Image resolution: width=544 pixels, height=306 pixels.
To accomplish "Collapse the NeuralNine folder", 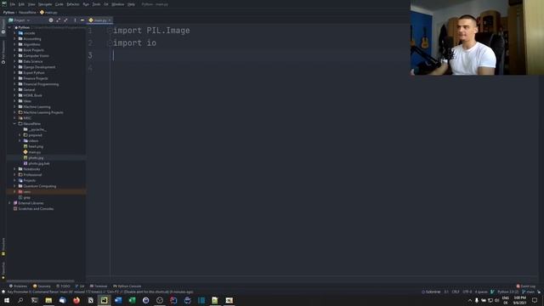I will (14, 124).
